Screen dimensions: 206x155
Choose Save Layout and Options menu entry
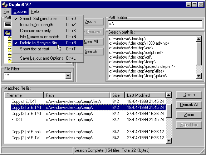tap(48, 58)
